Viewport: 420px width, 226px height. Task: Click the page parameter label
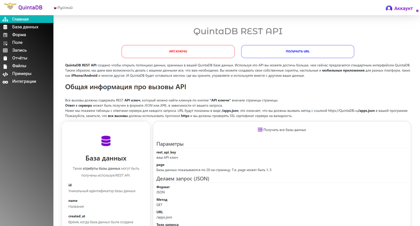[160, 165]
